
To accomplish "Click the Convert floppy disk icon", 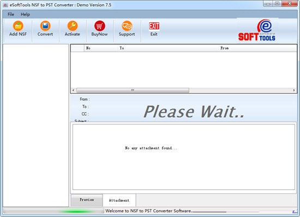I will [45, 26].
